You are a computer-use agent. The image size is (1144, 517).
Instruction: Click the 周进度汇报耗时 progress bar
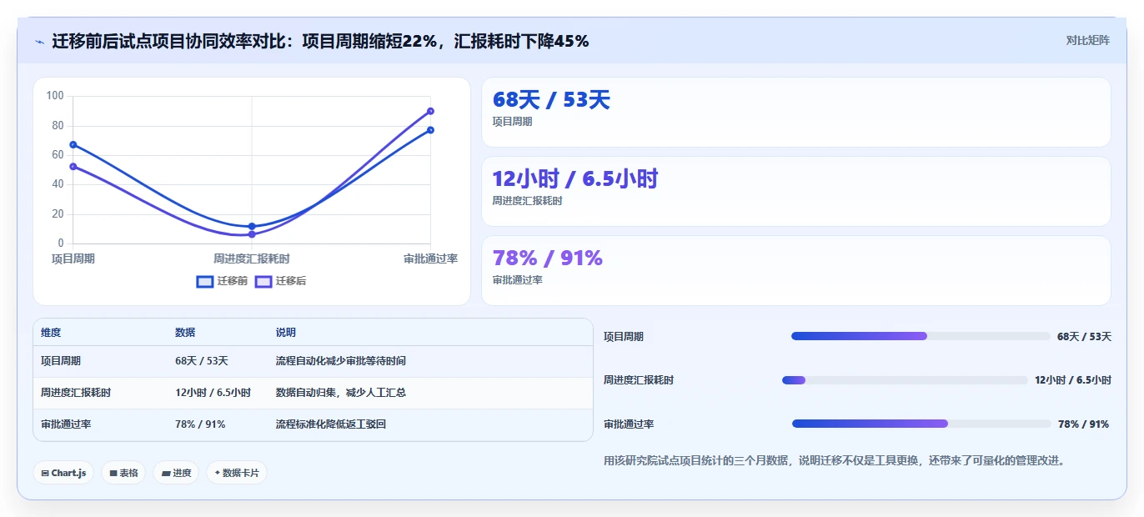[905, 380]
